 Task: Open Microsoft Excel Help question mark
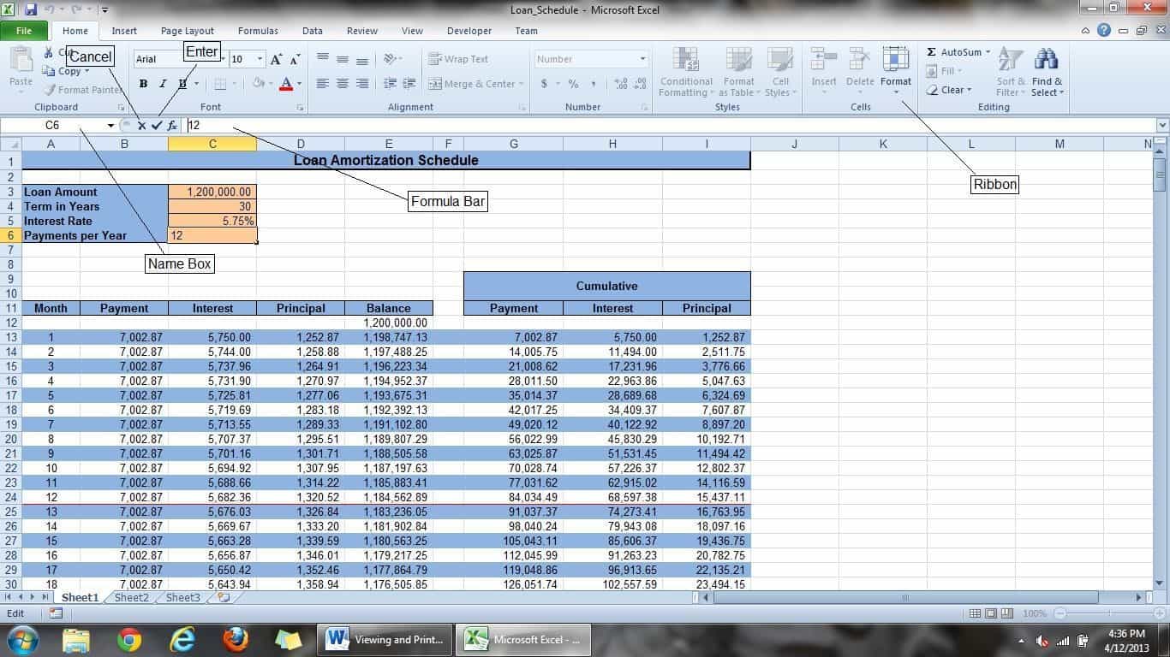(1104, 30)
